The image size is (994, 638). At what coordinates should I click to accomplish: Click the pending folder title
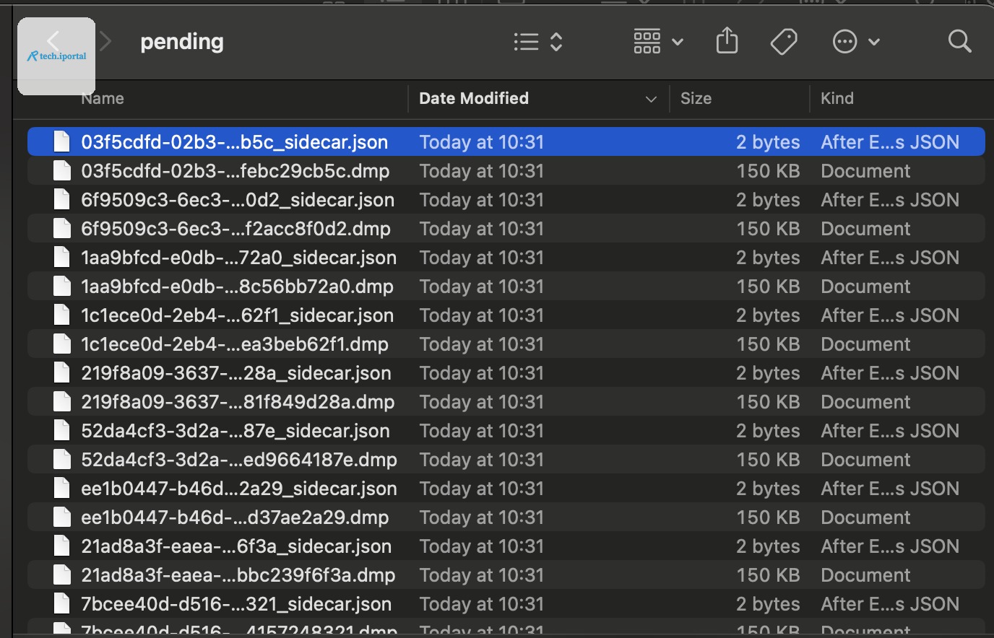coord(182,42)
